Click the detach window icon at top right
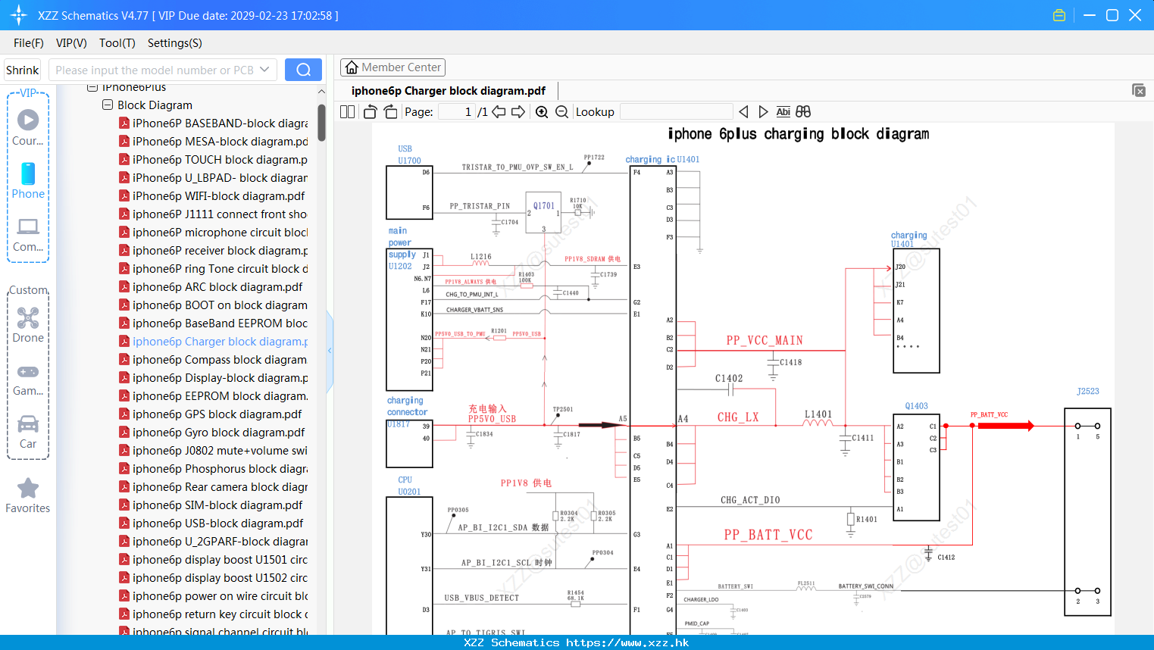The width and height of the screenshot is (1154, 650). pyautogui.click(x=1138, y=90)
